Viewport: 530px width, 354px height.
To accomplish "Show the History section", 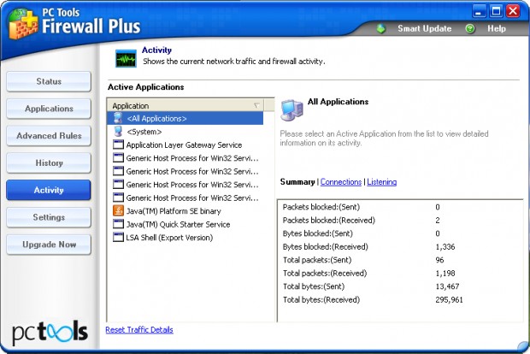I will coord(49,162).
